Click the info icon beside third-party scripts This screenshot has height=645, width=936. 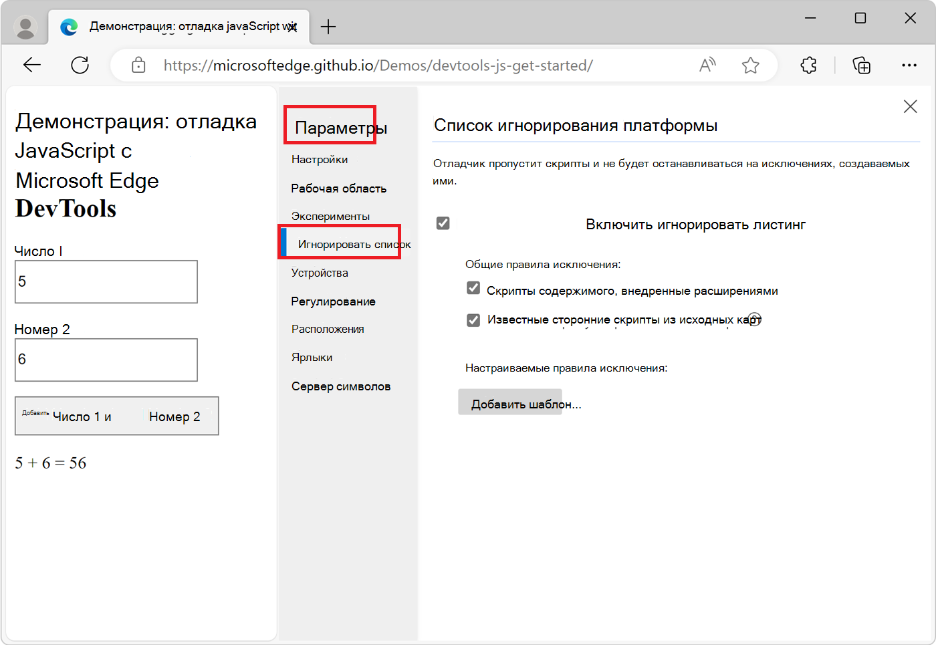[x=754, y=319]
